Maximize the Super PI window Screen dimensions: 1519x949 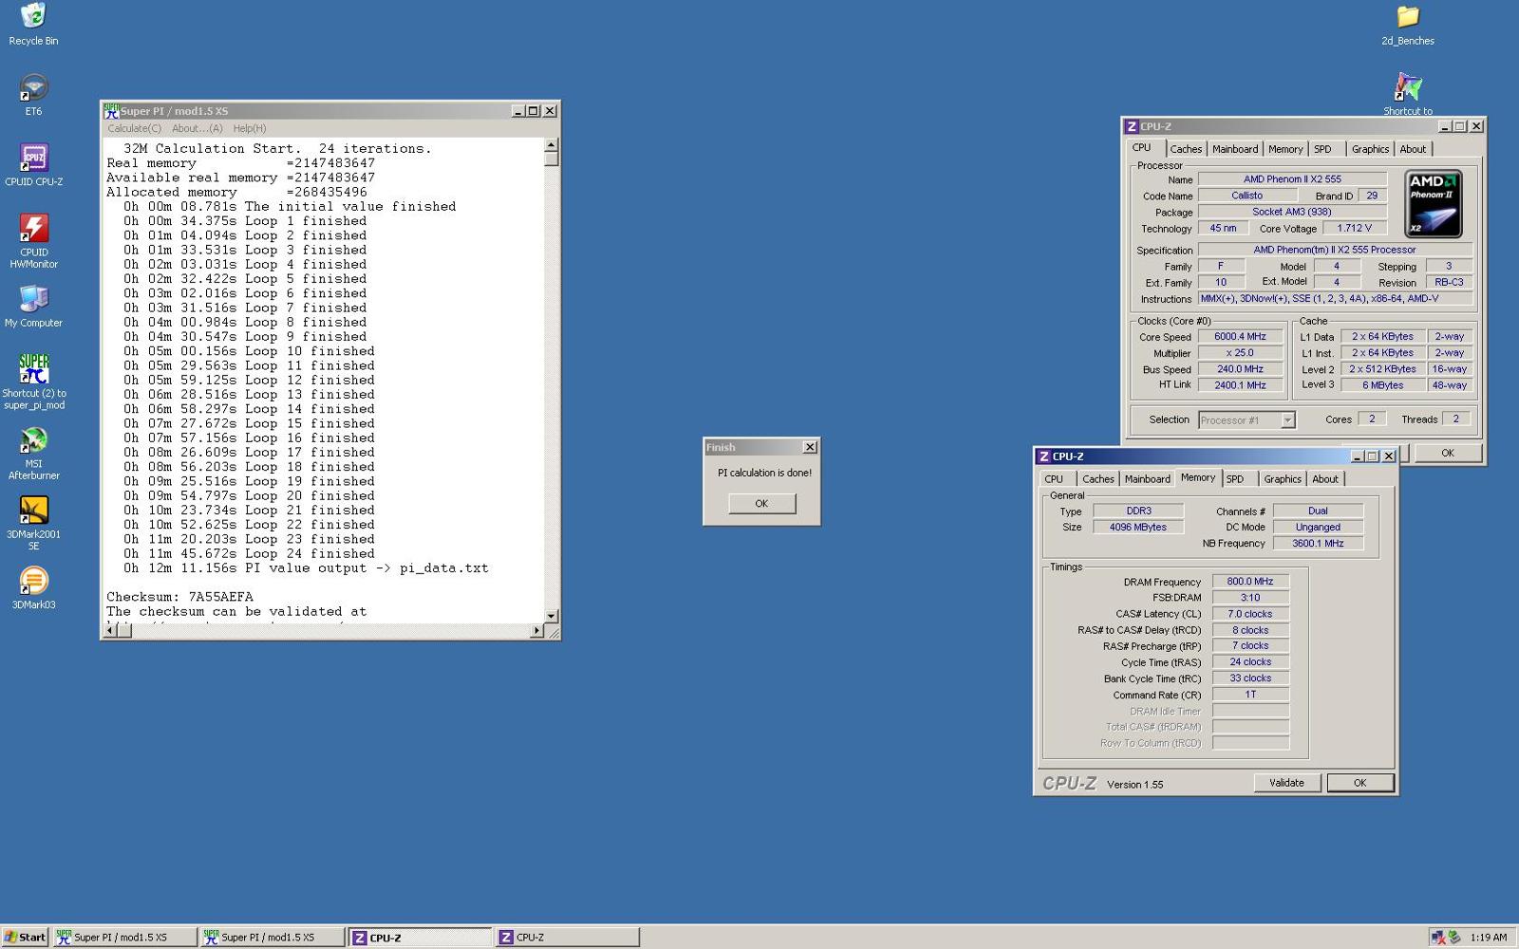(x=534, y=111)
